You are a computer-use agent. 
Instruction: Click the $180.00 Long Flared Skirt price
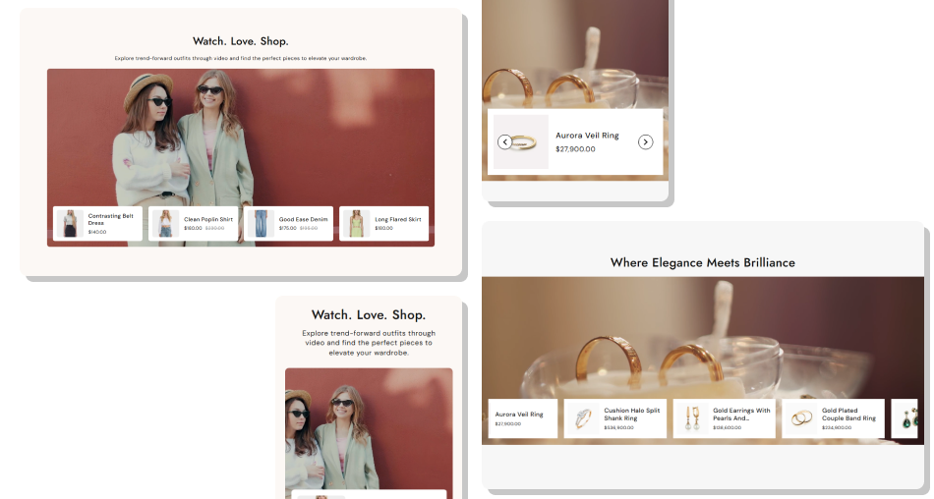[383, 228]
